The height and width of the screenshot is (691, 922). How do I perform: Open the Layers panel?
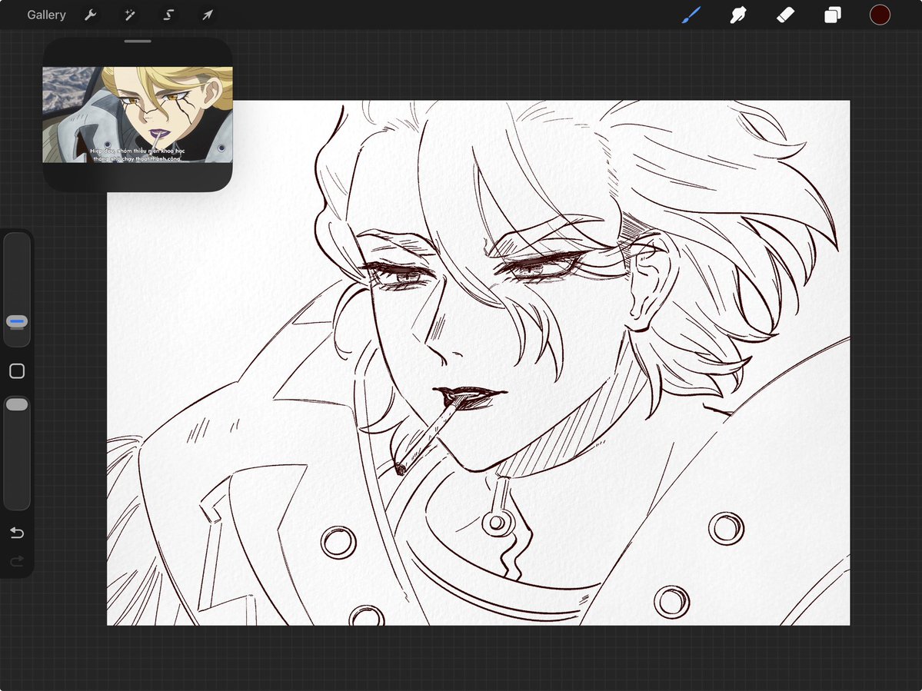click(833, 15)
